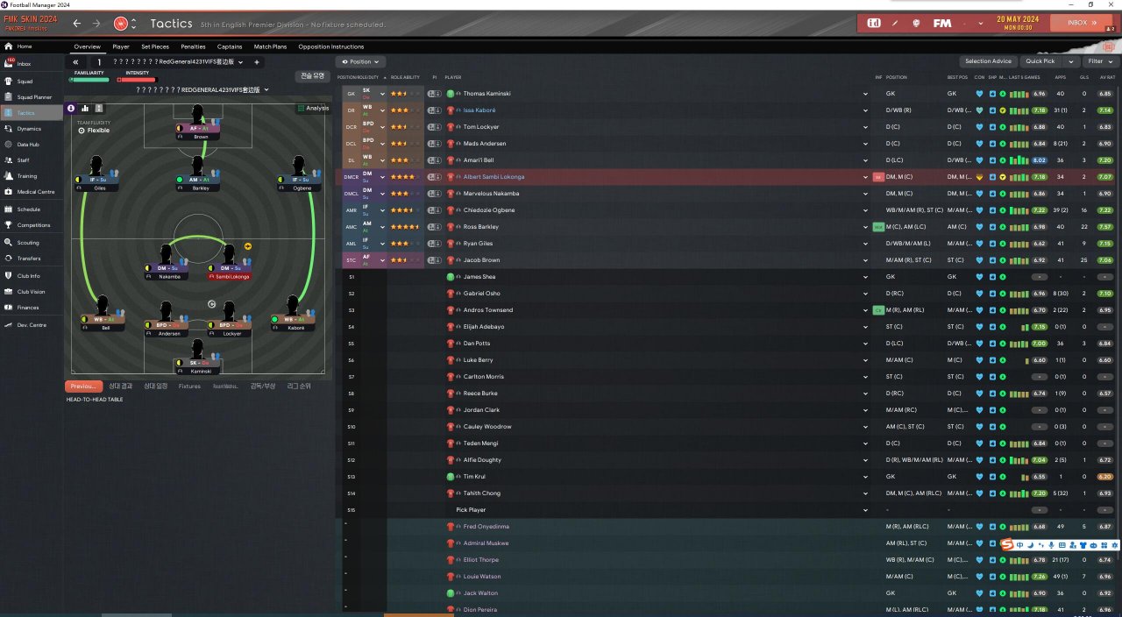This screenshot has width=1122, height=617.
Task: Click the Quick Pick button
Action: (1040, 61)
